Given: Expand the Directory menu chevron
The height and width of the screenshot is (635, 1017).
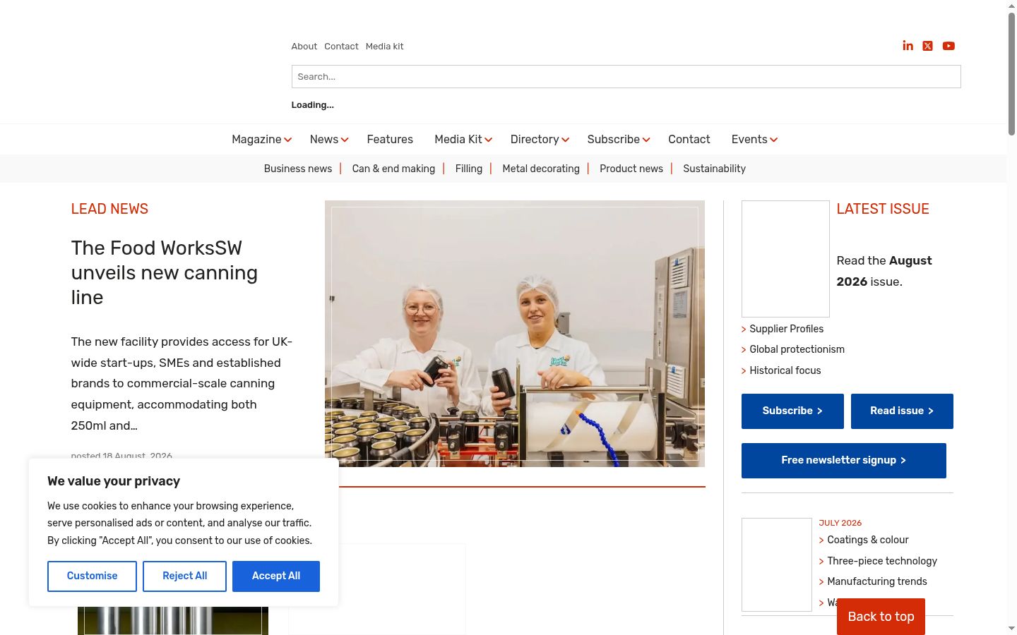Looking at the screenshot, I should (x=565, y=140).
